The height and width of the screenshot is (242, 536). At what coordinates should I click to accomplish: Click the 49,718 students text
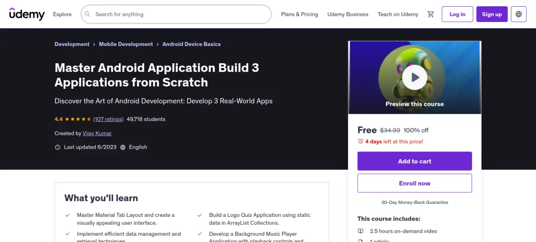[146, 119]
